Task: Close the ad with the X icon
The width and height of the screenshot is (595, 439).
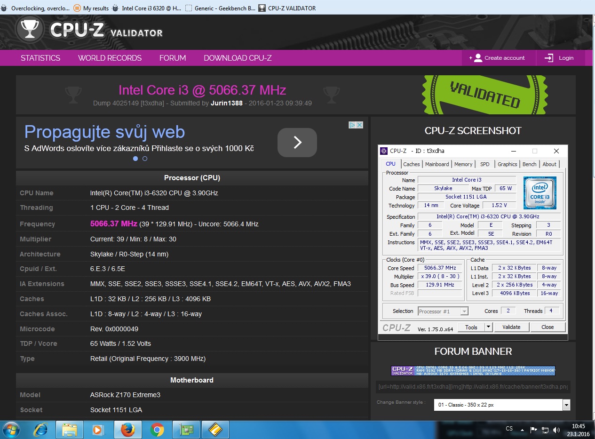Action: click(359, 125)
